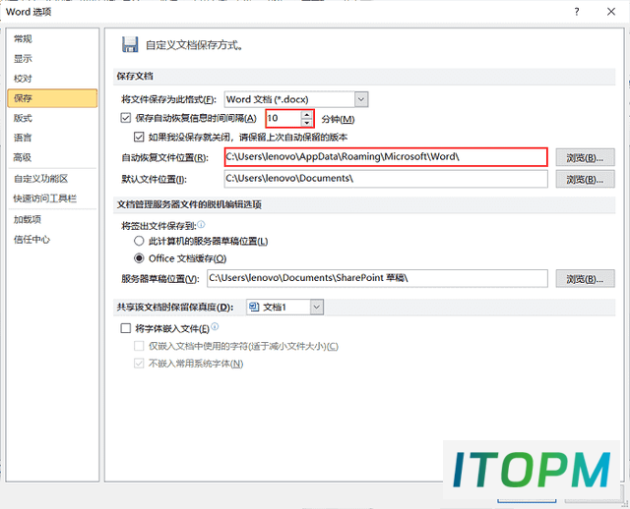Click the document icon beside 文档1
This screenshot has height=509, width=630.
(x=254, y=308)
